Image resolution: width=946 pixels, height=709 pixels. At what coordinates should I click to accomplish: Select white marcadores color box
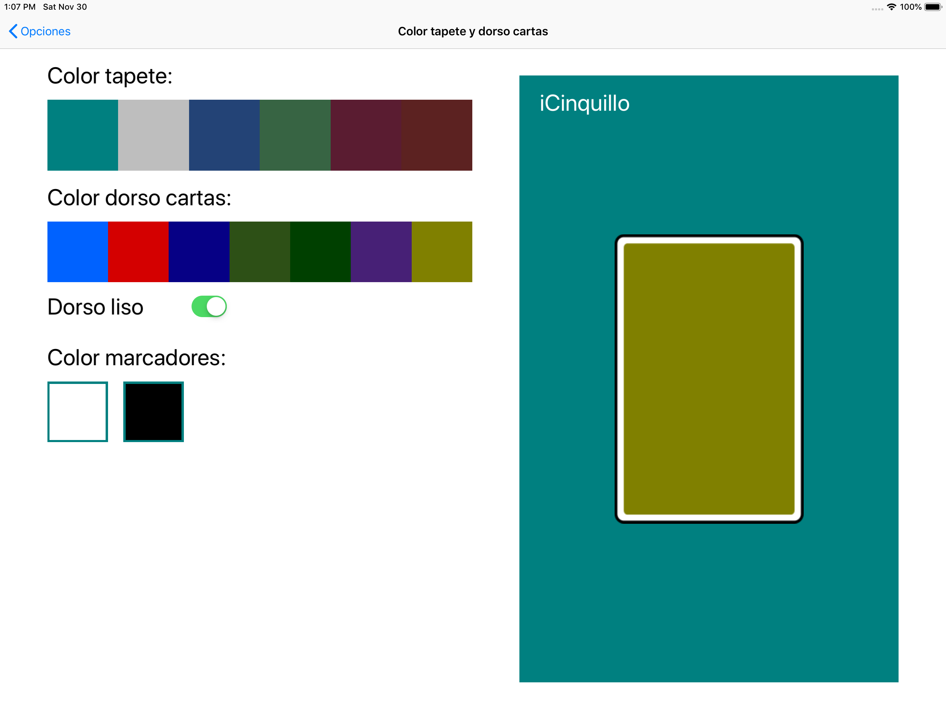[78, 411]
